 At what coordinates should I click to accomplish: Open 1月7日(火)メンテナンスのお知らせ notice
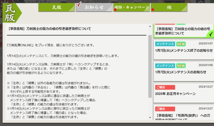184,72
